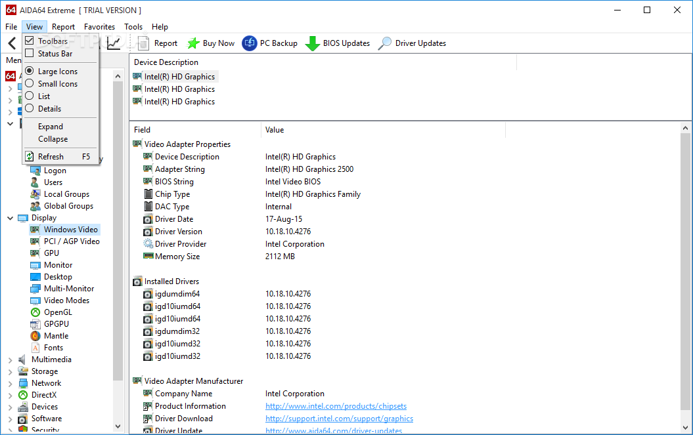Click the igdumdim64 driver row
The height and width of the screenshot is (435, 693).
177,294
